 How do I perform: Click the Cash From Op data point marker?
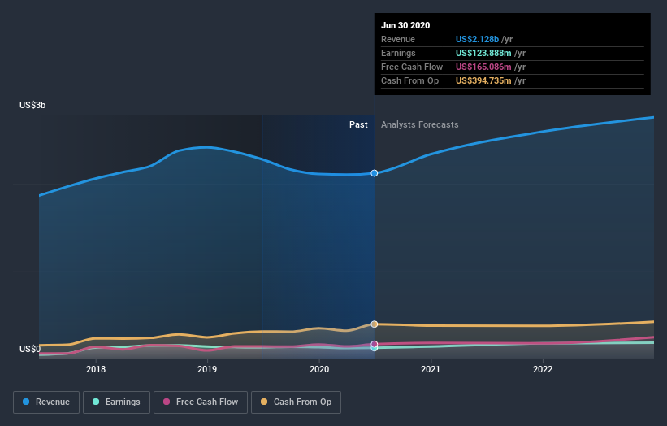click(375, 324)
